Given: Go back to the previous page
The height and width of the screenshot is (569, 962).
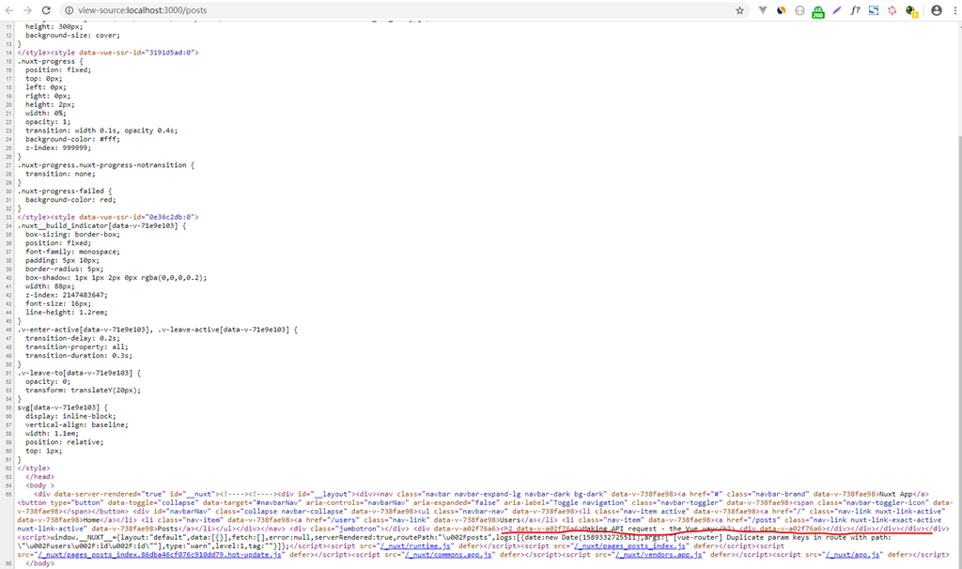Looking at the screenshot, I should pos(9,10).
